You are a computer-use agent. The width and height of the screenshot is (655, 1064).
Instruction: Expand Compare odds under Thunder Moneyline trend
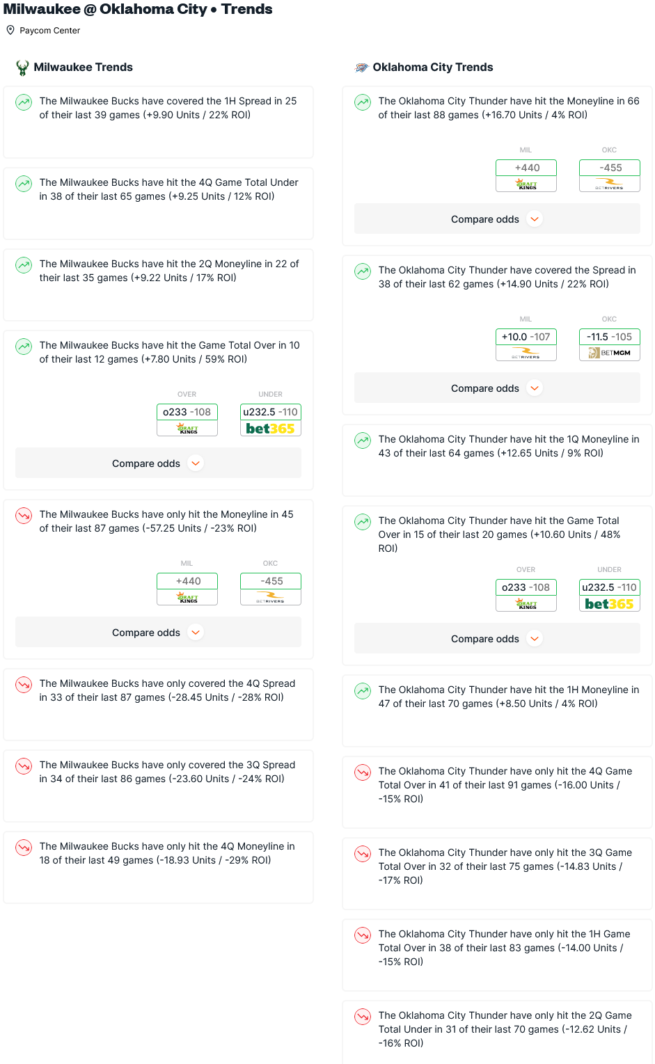point(497,219)
